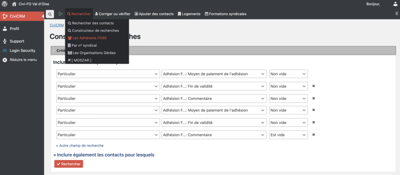400x175 pixels.
Task: Choose Par n° syndical from menu
Action: 84,45
